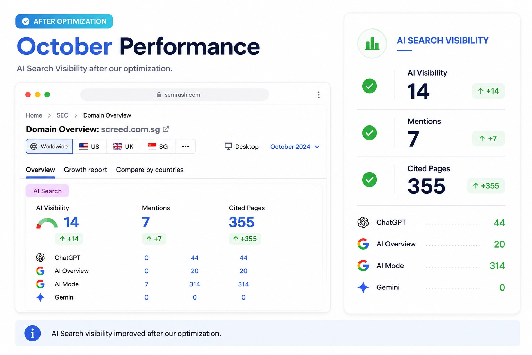Click the green bar chart icon
This screenshot has width=532, height=355.
coord(372,43)
